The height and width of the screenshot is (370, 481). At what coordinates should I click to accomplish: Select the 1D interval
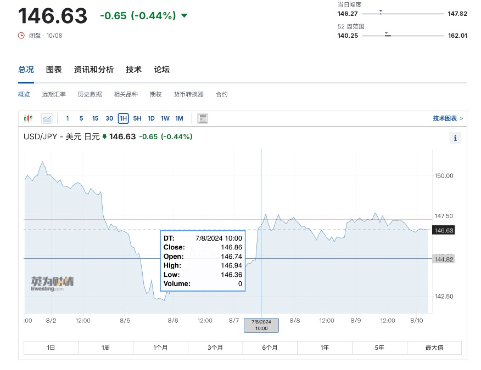pyautogui.click(x=151, y=118)
